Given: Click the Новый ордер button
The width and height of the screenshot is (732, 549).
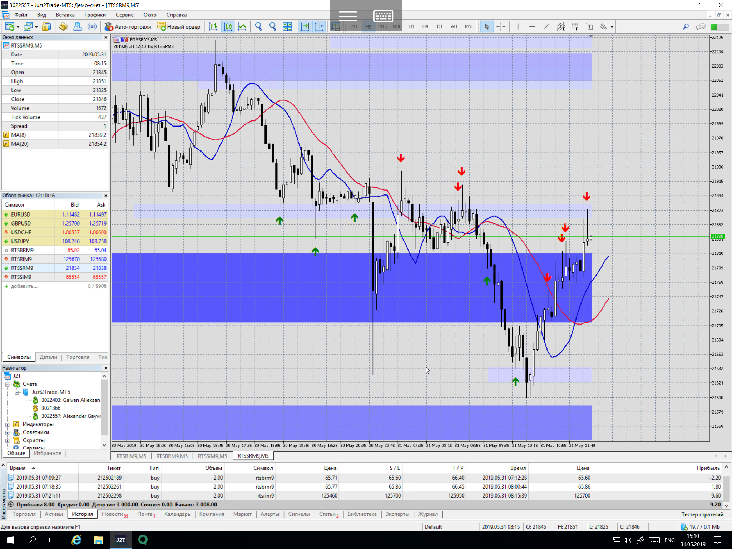Looking at the screenshot, I should (179, 26).
